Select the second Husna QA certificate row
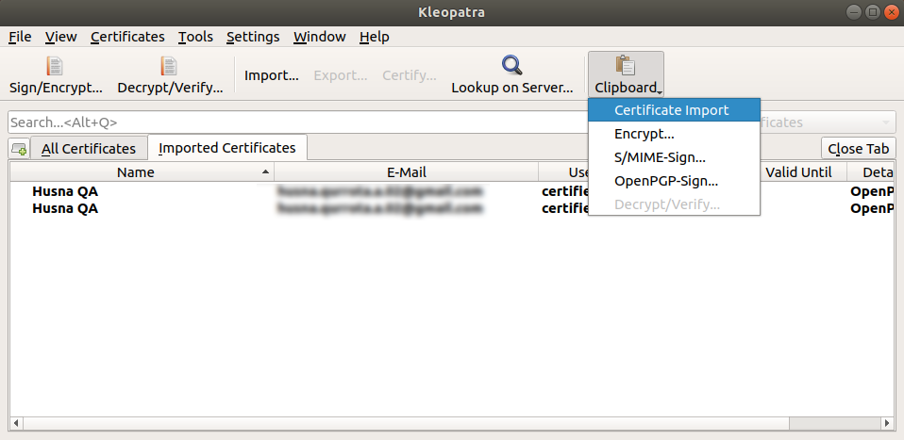This screenshot has width=904, height=440. pyautogui.click(x=453, y=208)
